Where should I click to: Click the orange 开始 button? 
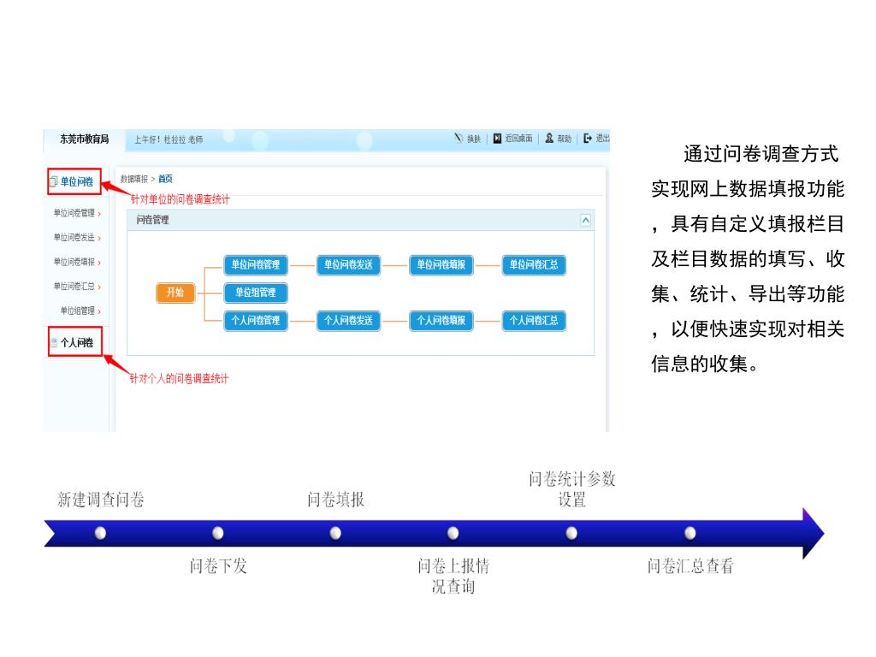[x=175, y=293]
